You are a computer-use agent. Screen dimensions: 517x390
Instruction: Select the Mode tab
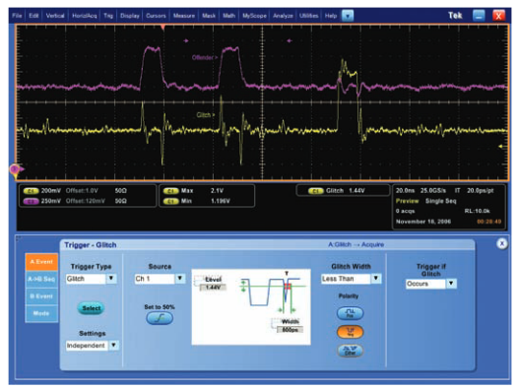click(x=41, y=313)
